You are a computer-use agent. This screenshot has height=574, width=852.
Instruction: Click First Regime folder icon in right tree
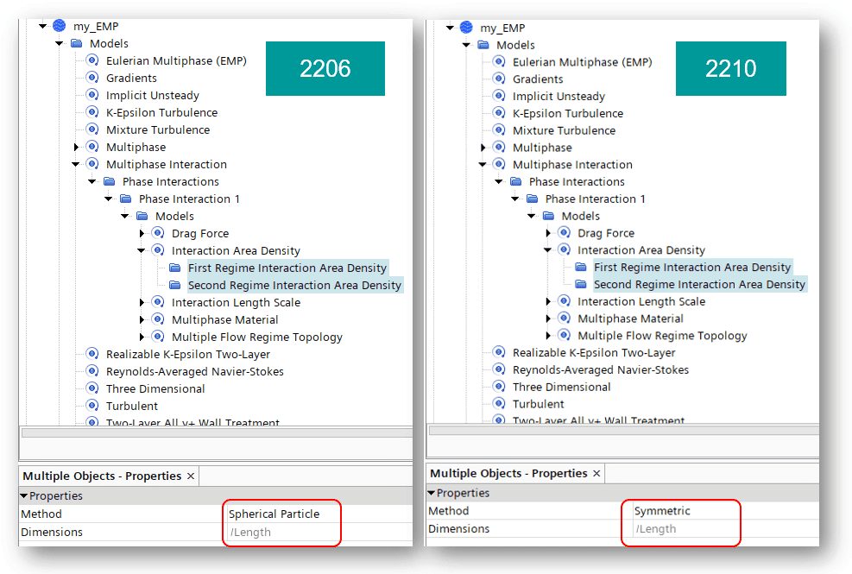click(x=581, y=268)
